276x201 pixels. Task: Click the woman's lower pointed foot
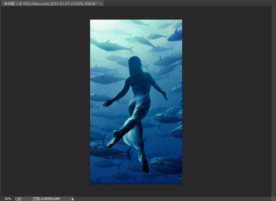146,168
